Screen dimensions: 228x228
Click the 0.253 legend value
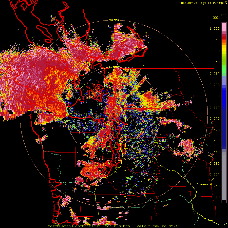215,186
